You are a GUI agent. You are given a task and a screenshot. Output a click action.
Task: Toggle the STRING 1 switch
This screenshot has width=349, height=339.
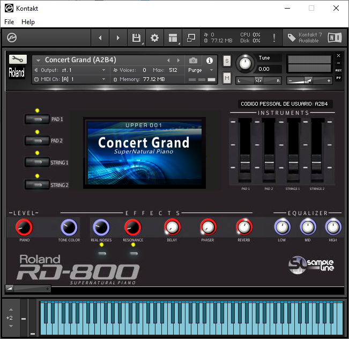click(37, 162)
